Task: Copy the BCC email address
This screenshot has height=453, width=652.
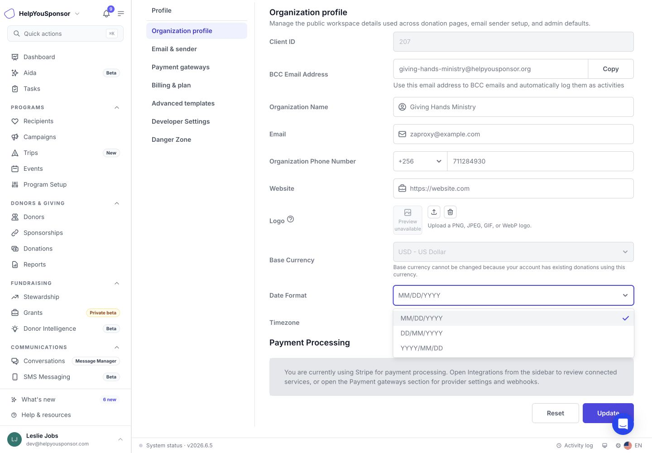Action: (x=611, y=69)
